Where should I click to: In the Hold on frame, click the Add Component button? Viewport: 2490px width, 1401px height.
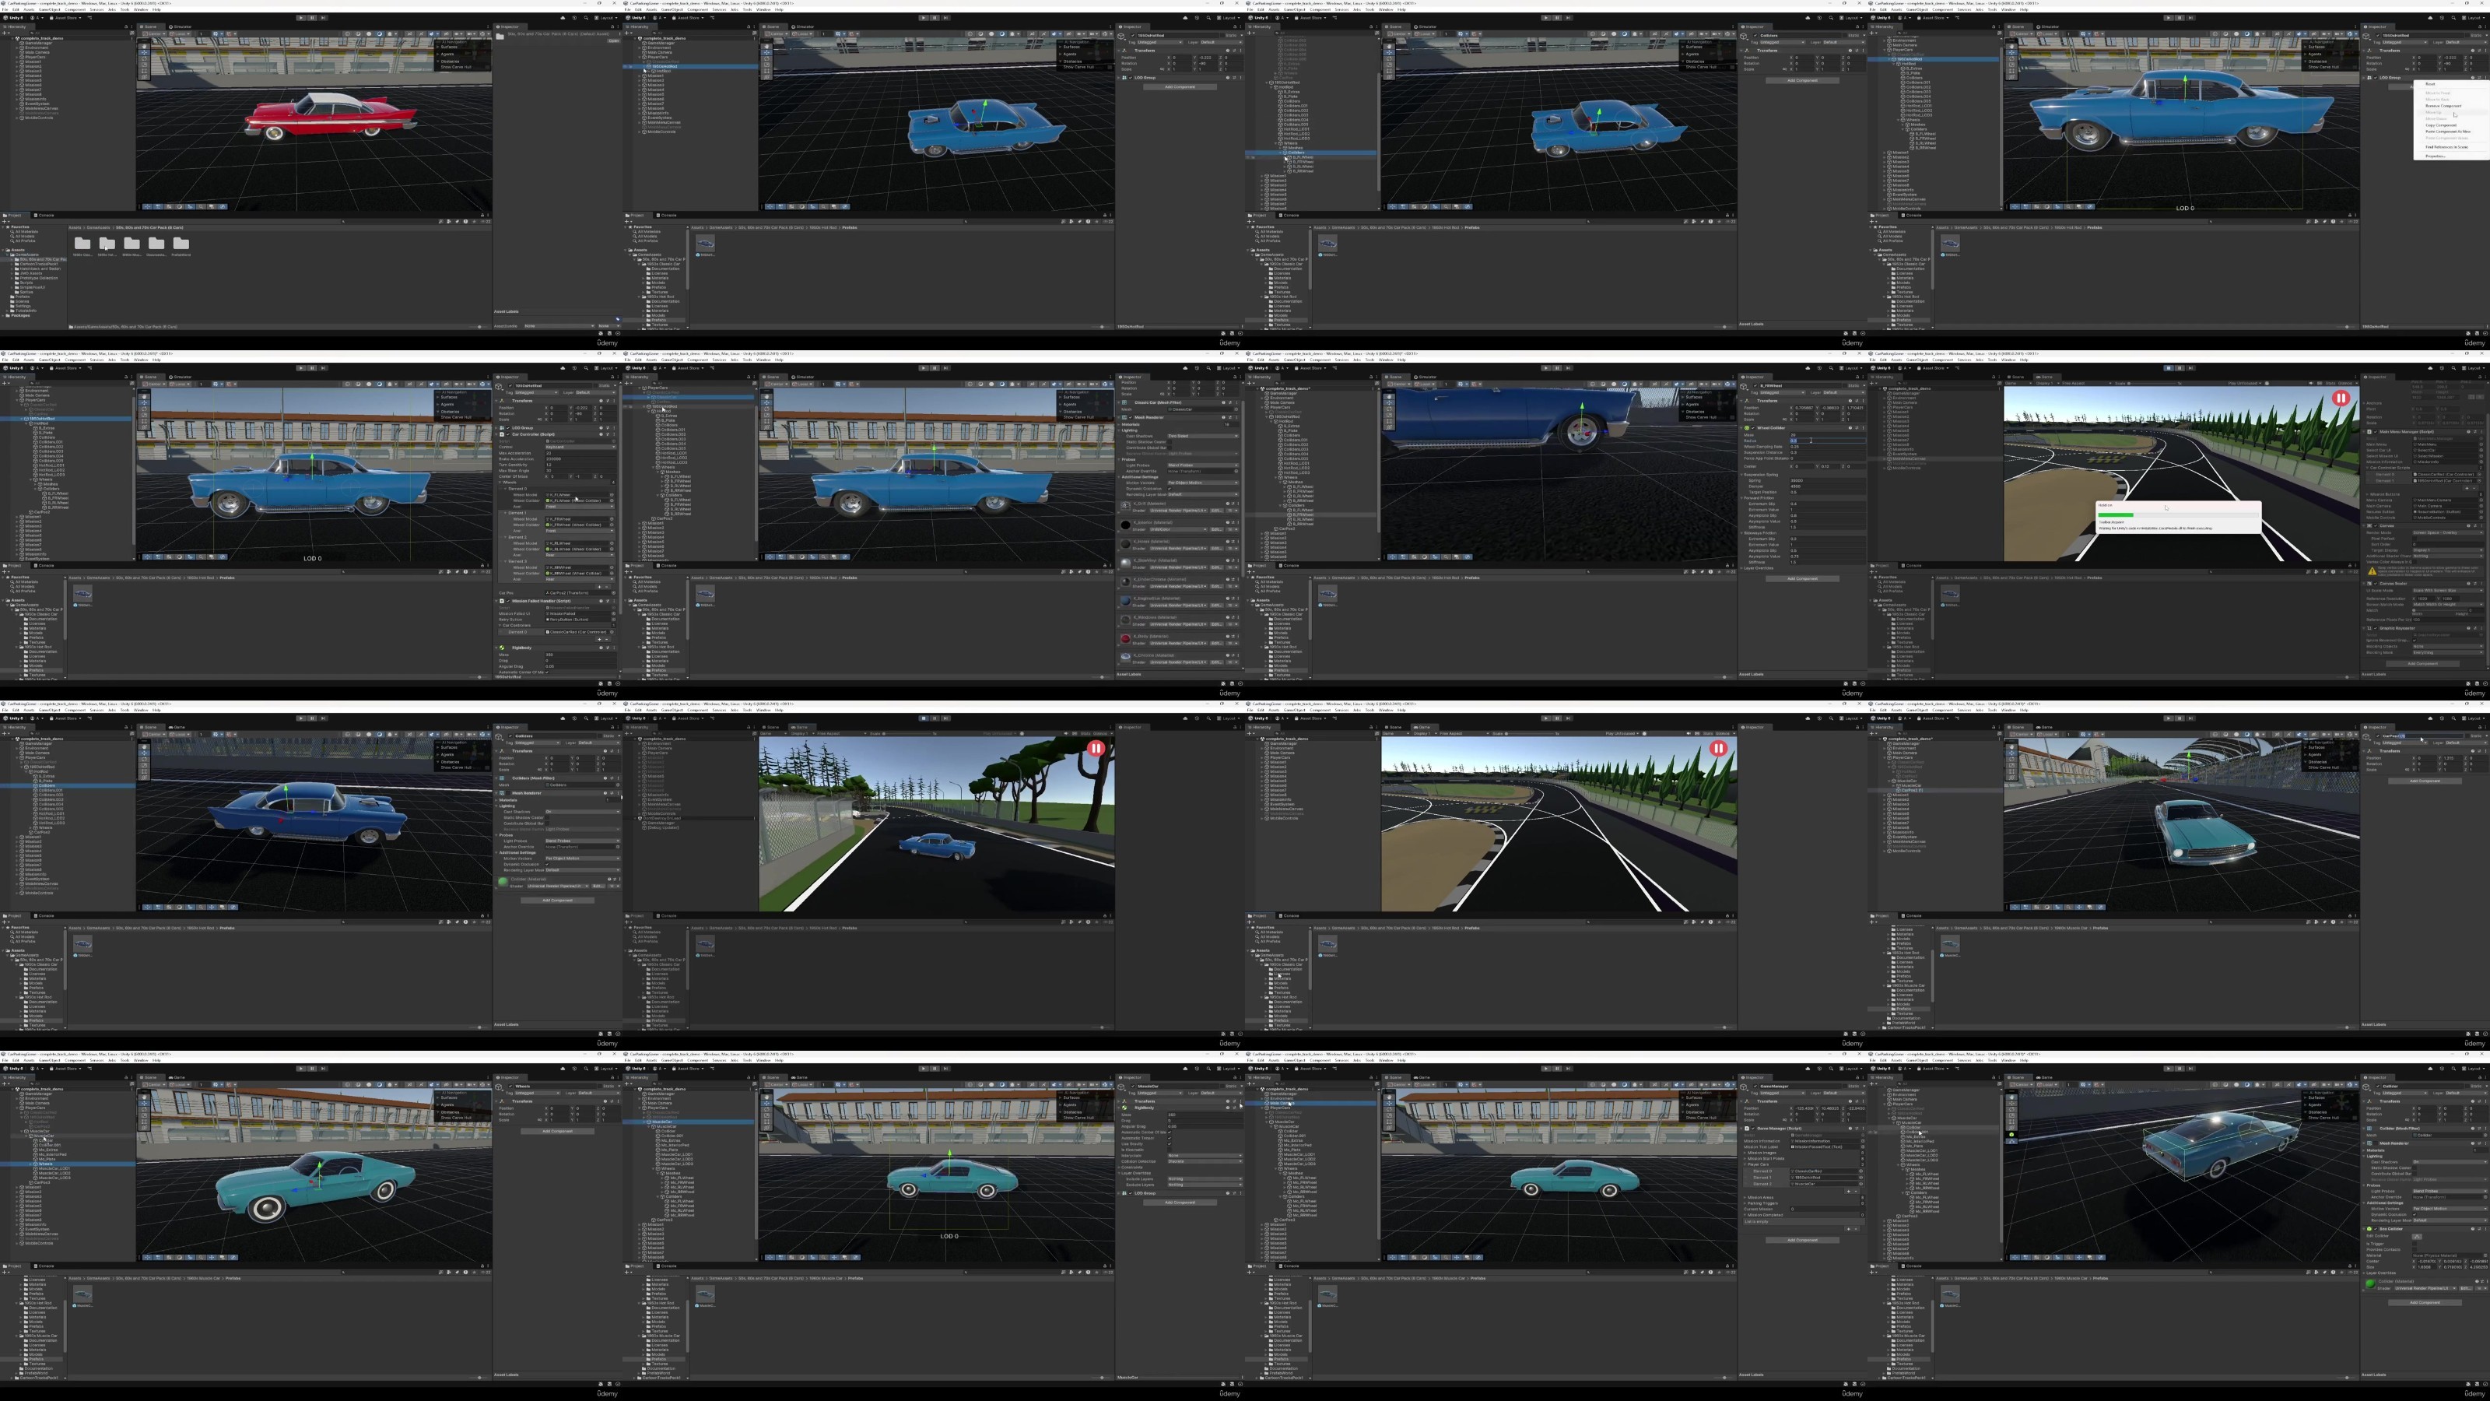point(2423,665)
